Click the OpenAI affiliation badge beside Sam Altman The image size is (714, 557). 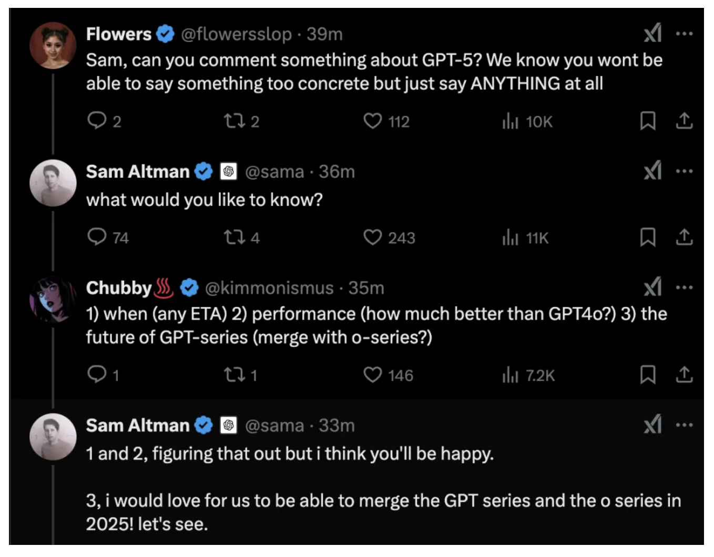(228, 171)
